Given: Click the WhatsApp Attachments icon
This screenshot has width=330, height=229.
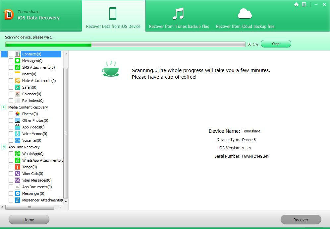Looking at the screenshot, I should [18, 161].
